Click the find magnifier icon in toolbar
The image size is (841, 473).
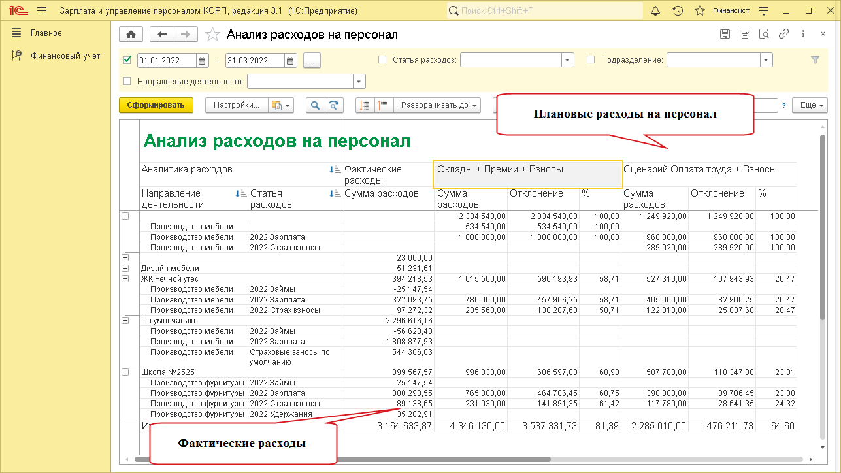tap(315, 105)
